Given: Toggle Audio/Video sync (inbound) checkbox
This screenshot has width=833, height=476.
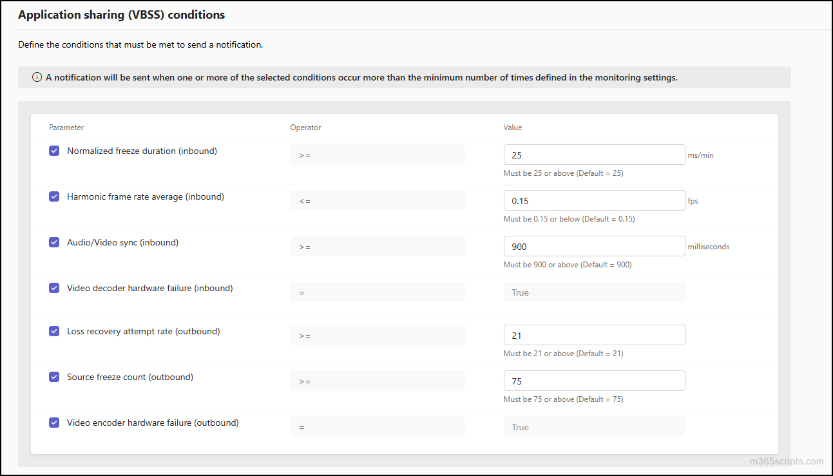Looking at the screenshot, I should [54, 243].
